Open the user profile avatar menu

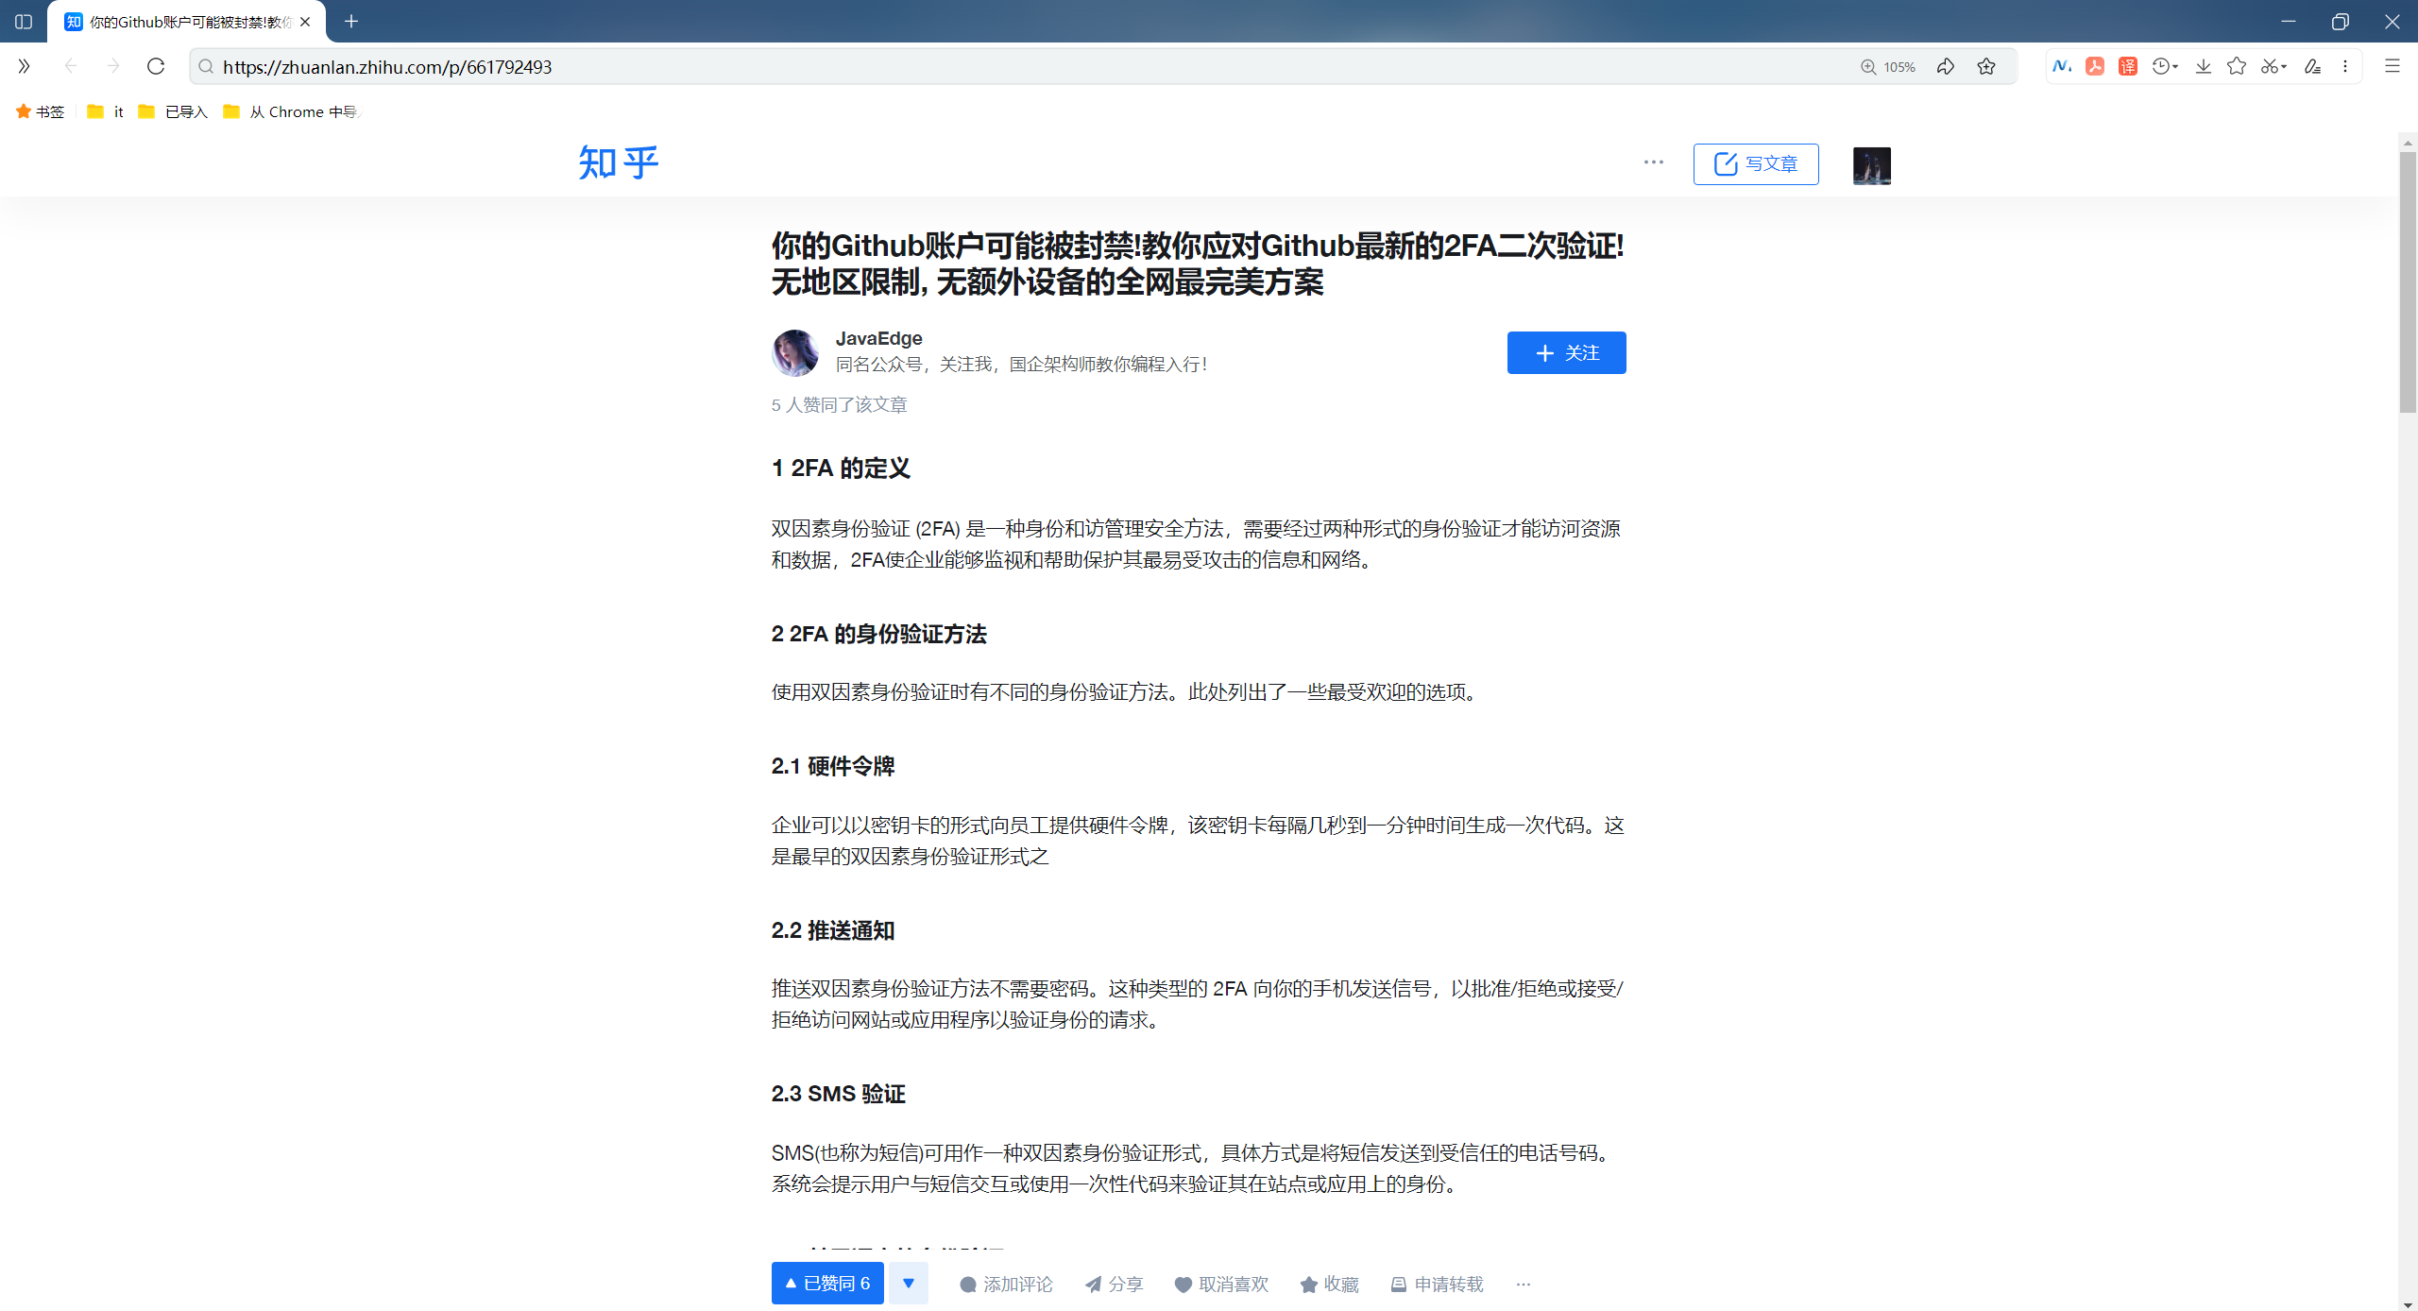click(x=1872, y=165)
